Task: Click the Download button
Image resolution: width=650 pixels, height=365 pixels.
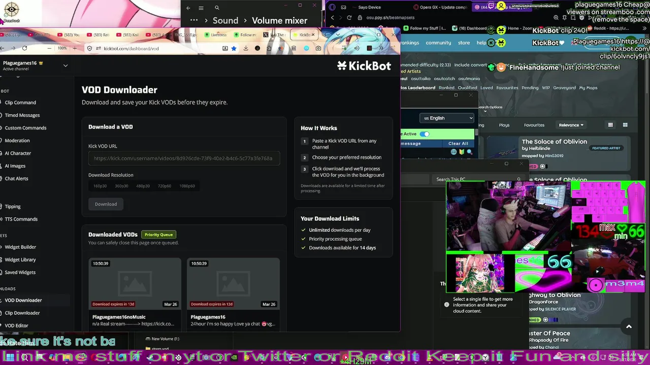Action: 106,204
